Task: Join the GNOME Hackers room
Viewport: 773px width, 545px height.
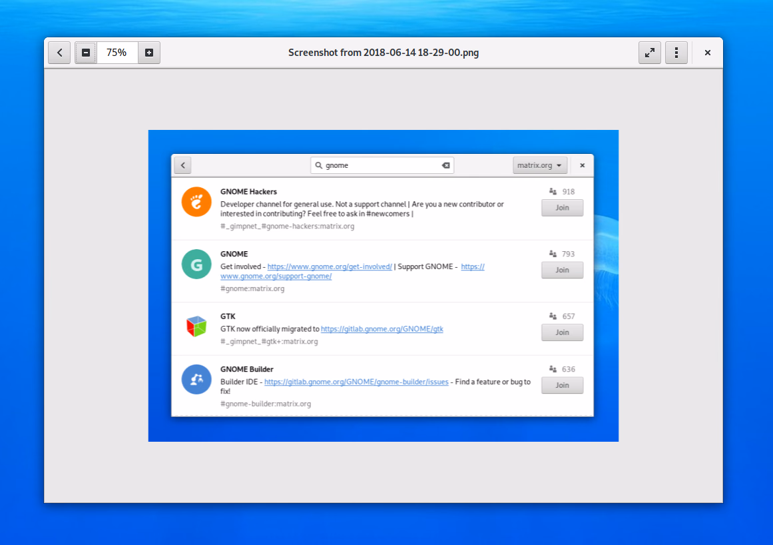Action: coord(562,208)
